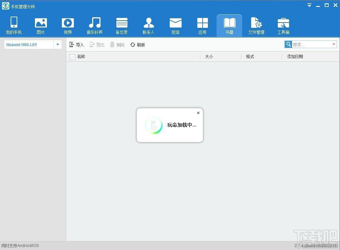The width and height of the screenshot is (340, 250).
Task: Clear the search field with red X
Action: coord(334,44)
